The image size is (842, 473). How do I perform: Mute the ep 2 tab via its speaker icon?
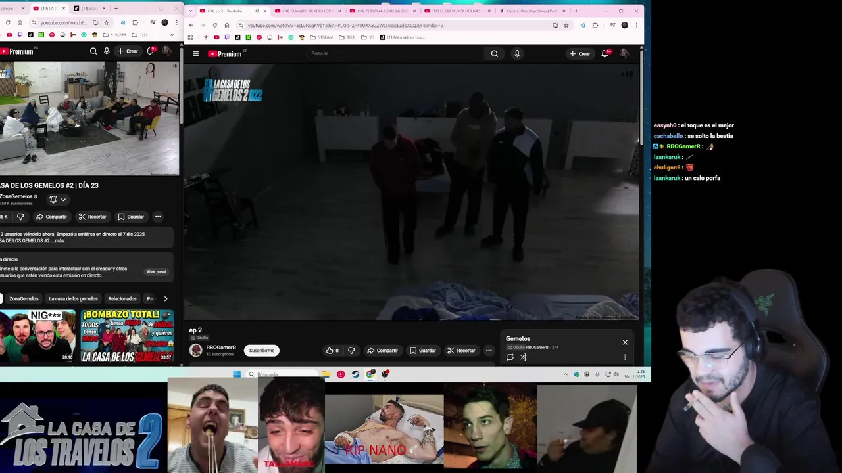(257, 11)
